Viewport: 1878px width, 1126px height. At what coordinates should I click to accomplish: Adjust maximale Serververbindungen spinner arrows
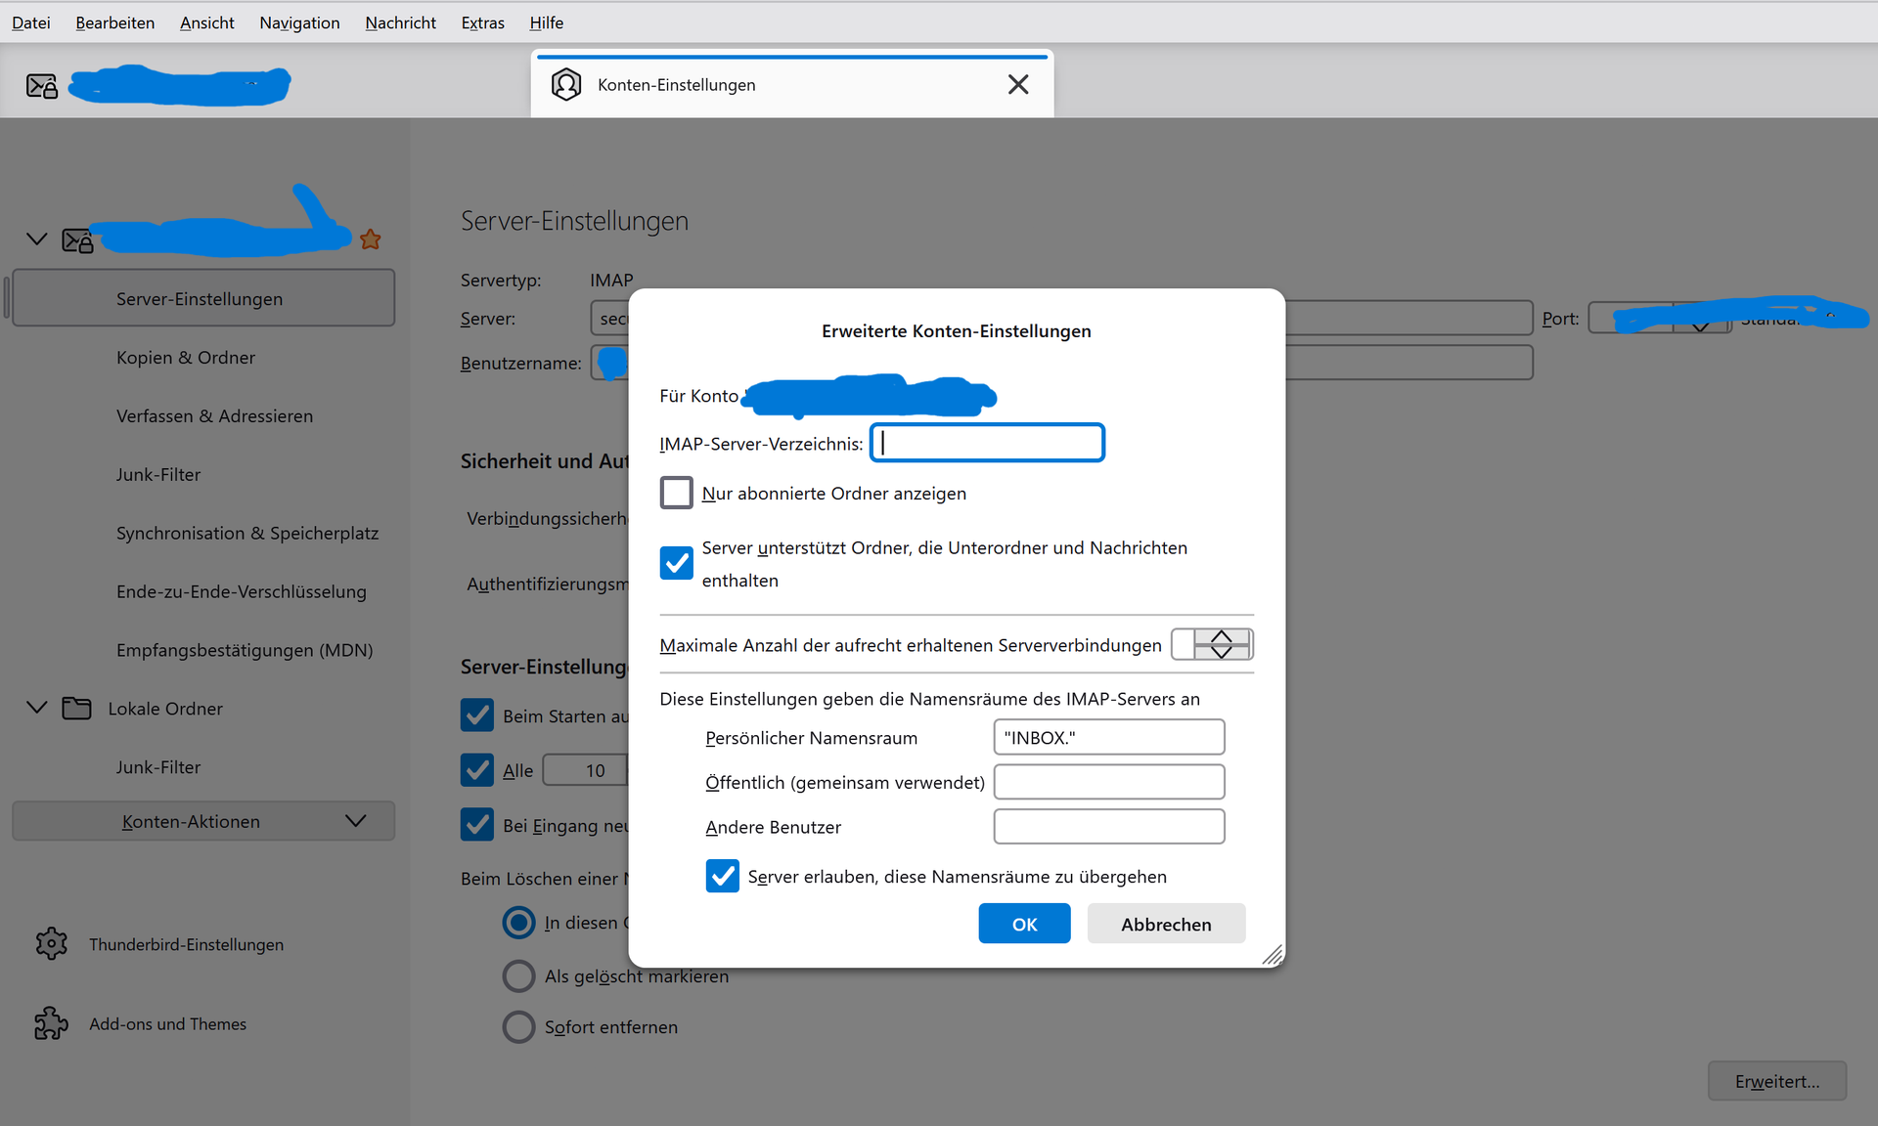(1221, 644)
